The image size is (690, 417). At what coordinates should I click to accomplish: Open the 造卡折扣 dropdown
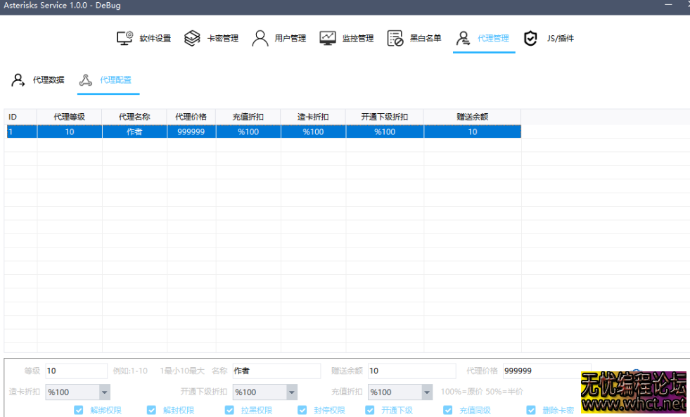point(104,392)
